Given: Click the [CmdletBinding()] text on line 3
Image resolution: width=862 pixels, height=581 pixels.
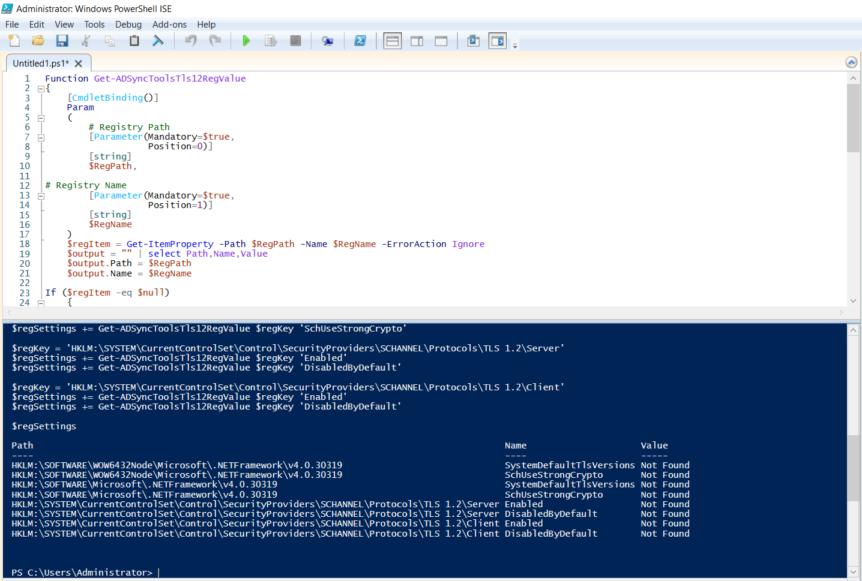Looking at the screenshot, I should pos(113,98).
